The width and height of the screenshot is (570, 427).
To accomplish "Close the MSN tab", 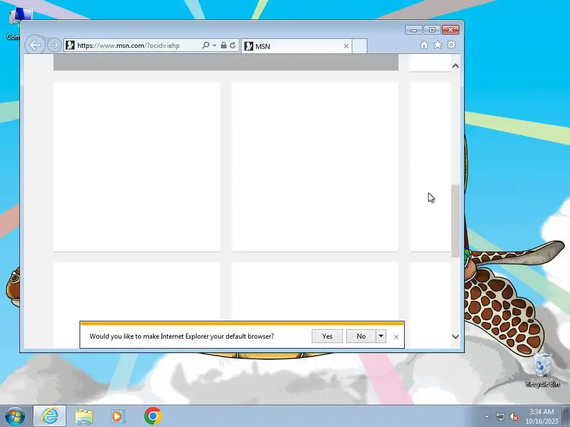I will coord(346,46).
